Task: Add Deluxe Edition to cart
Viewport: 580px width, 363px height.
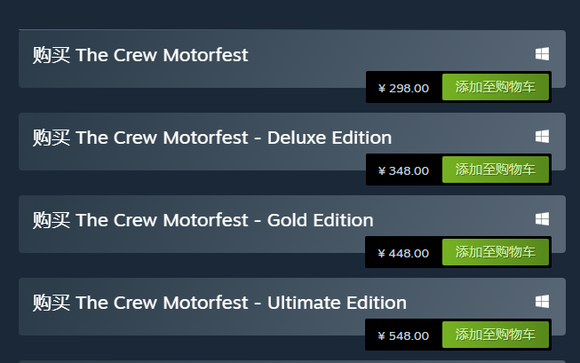Action: pos(495,170)
